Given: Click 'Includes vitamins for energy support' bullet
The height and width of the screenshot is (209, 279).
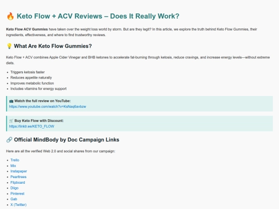Looking at the screenshot, I should click(x=38, y=89).
